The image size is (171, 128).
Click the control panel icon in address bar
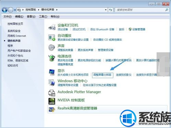(x=19, y=10)
